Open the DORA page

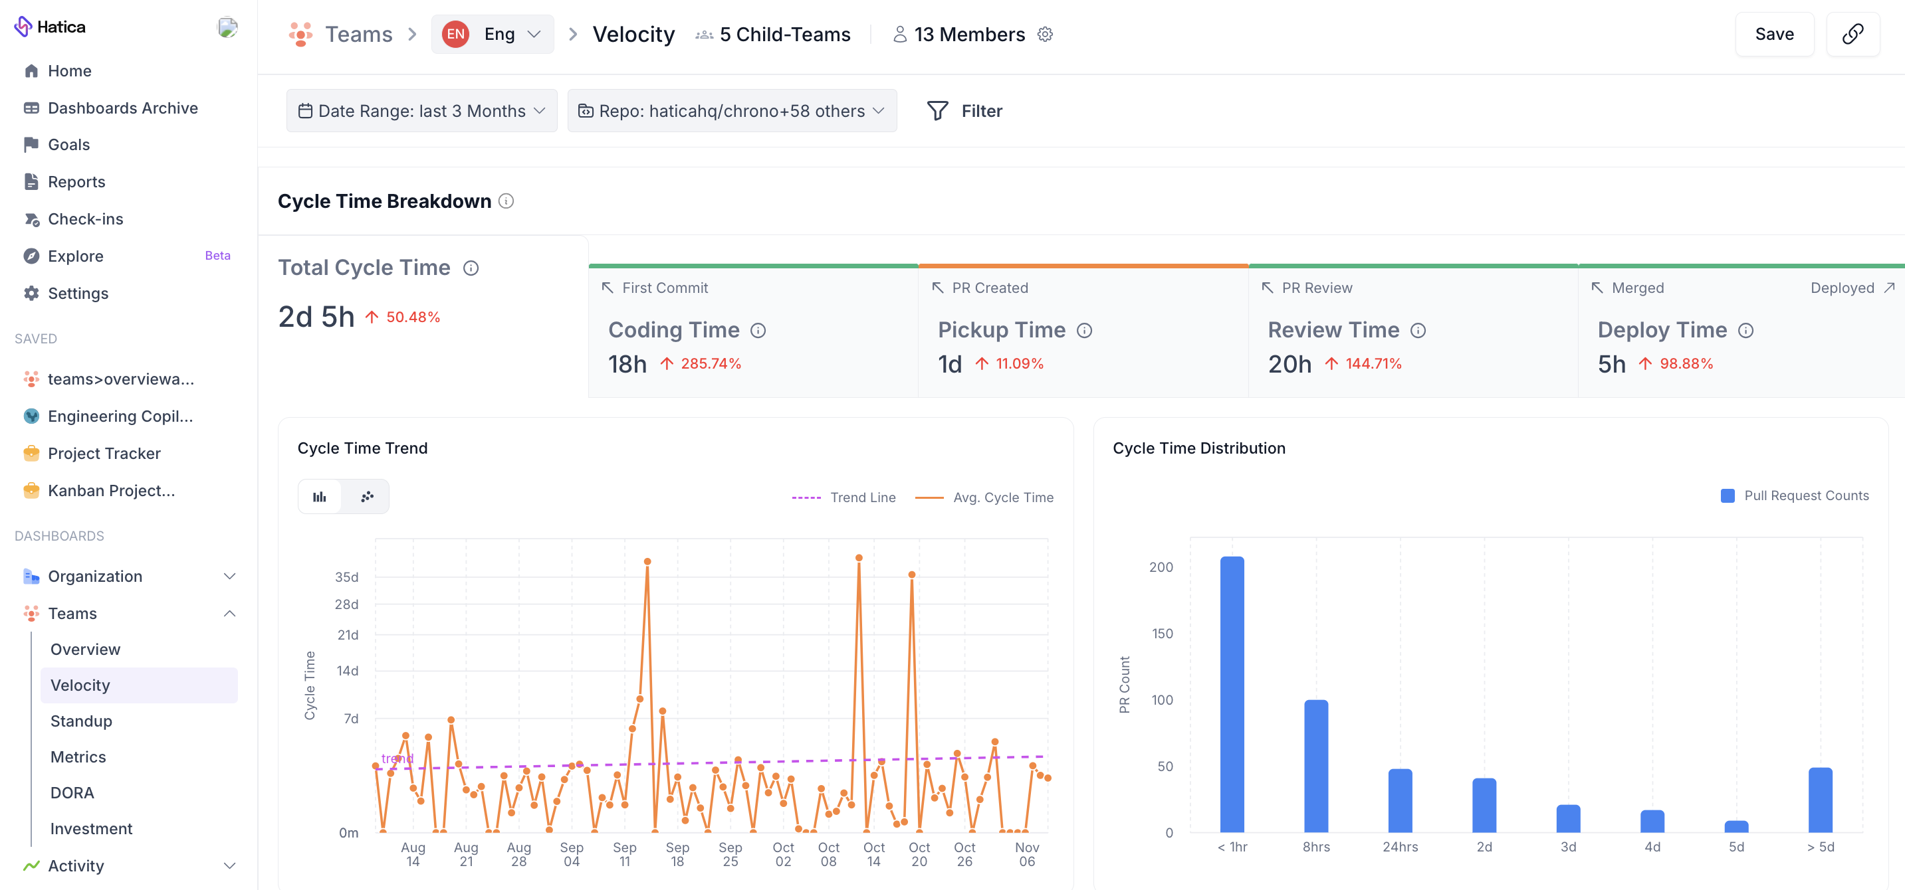pos(72,792)
